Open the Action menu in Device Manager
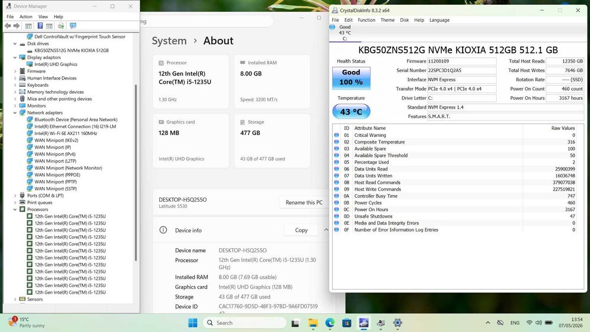 (25, 17)
